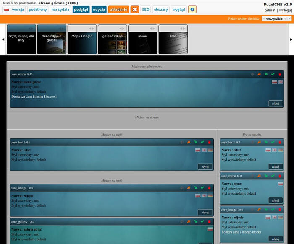This screenshot has height=244, width=294.
Task: Open the 'SEO' tab
Action: [145, 10]
